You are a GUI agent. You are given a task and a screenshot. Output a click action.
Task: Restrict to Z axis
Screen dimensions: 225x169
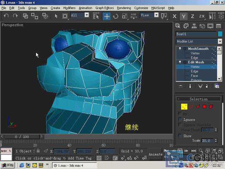(192, 16)
